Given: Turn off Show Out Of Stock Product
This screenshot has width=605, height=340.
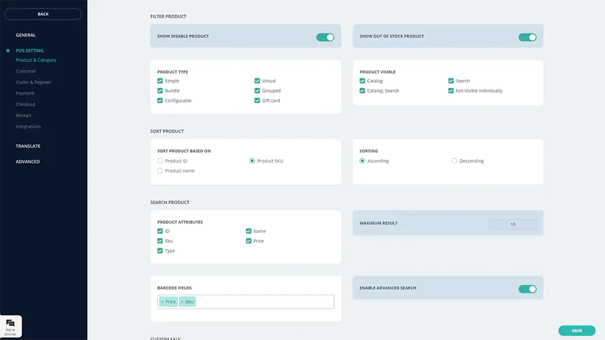Looking at the screenshot, I should (527, 37).
